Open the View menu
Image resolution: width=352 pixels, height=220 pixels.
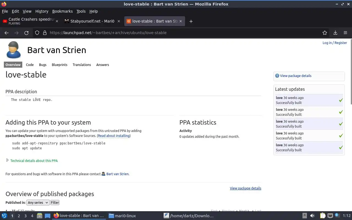27,11
